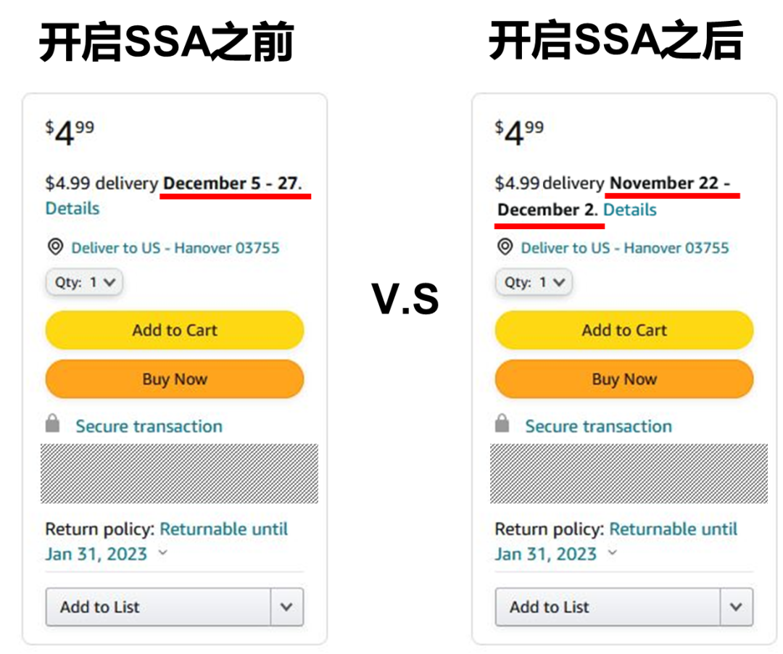
Task: Click the lock icon in left panel
Action: coord(52,423)
